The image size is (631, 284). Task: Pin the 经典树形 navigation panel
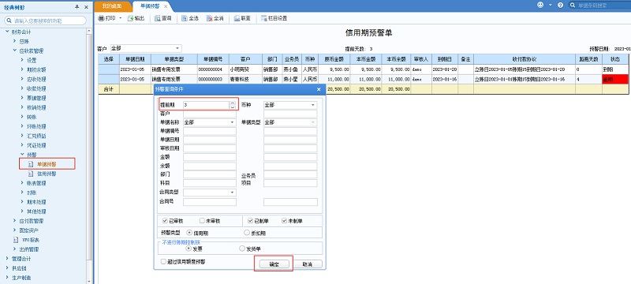(77, 7)
